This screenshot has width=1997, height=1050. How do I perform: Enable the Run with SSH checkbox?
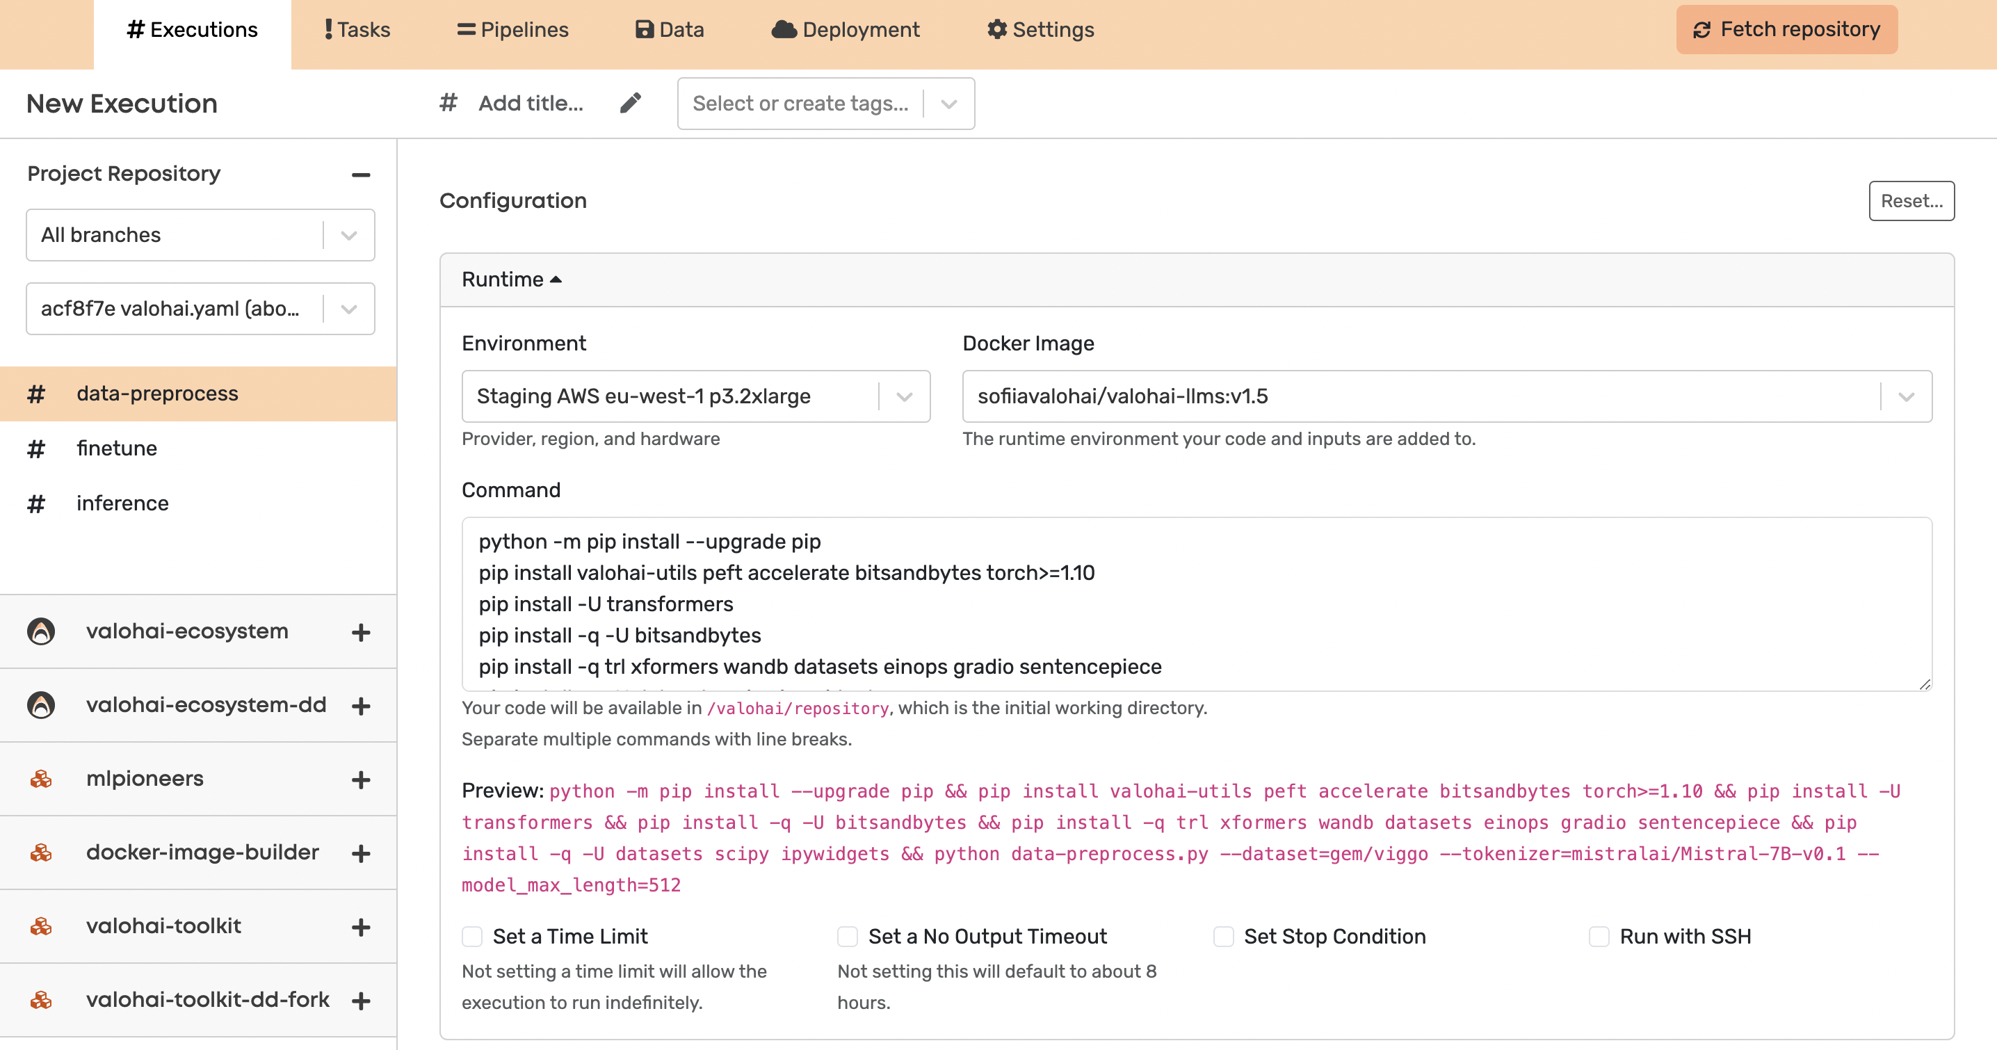[x=1598, y=937]
